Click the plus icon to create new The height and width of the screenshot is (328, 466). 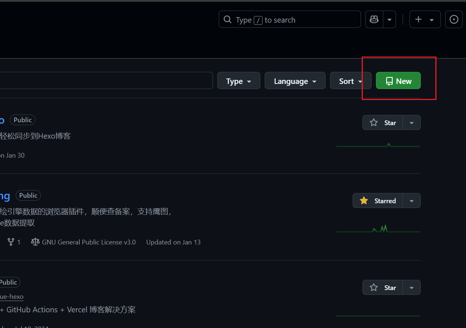[x=419, y=19]
